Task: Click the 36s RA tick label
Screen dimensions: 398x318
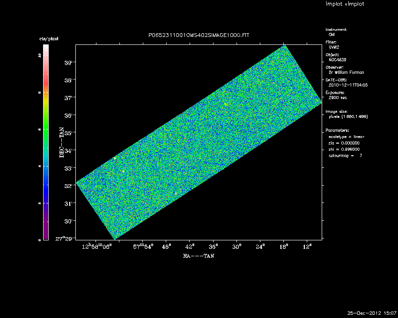Action: (x=214, y=246)
